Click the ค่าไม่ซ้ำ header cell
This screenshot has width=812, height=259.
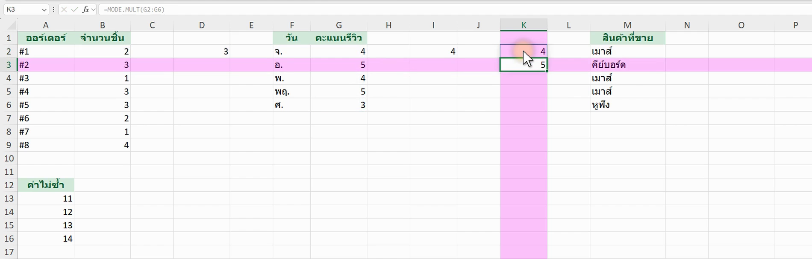[x=46, y=185]
